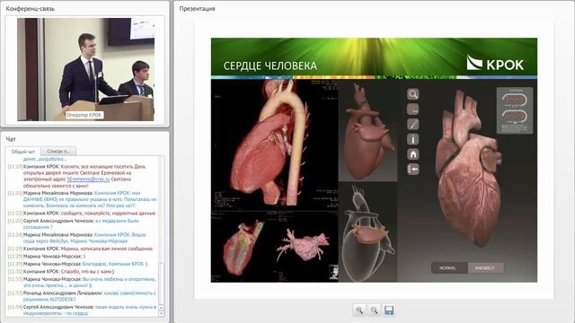
Task: Click the chat scrollbar down arrow
Action: (x=161, y=313)
